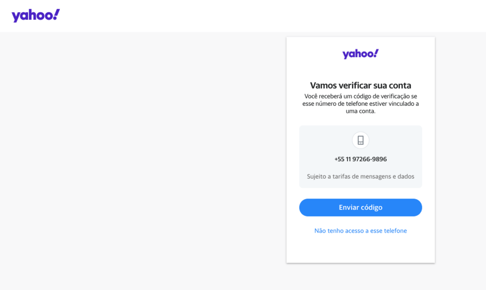
Task: Click the yahoo! logo inside the verification card
Action: pyautogui.click(x=360, y=53)
